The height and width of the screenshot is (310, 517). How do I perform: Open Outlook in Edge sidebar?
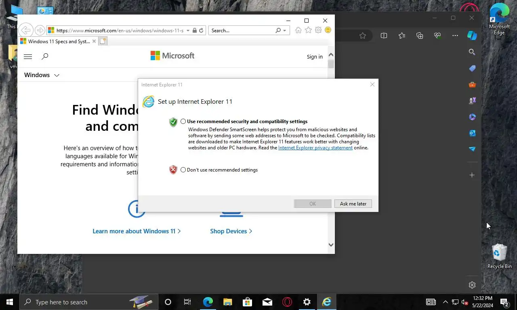click(472, 133)
